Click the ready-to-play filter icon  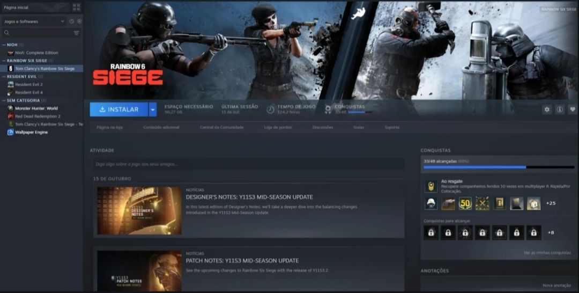pyautogui.click(x=79, y=21)
